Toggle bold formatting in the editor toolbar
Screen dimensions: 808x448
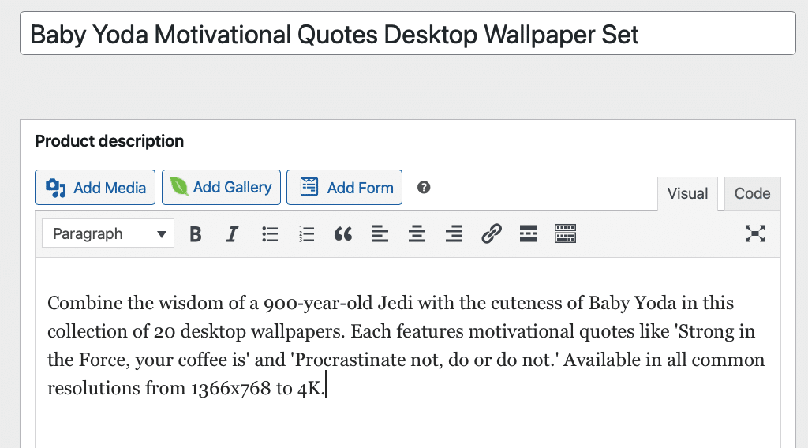point(196,233)
